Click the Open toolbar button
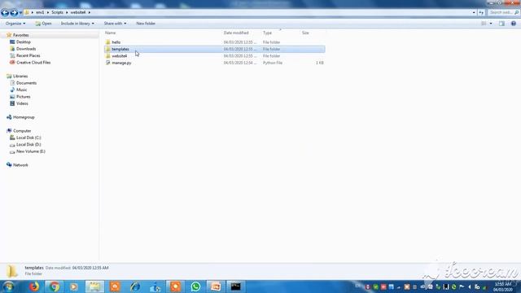Screen dimensions: 521x293 point(43,24)
